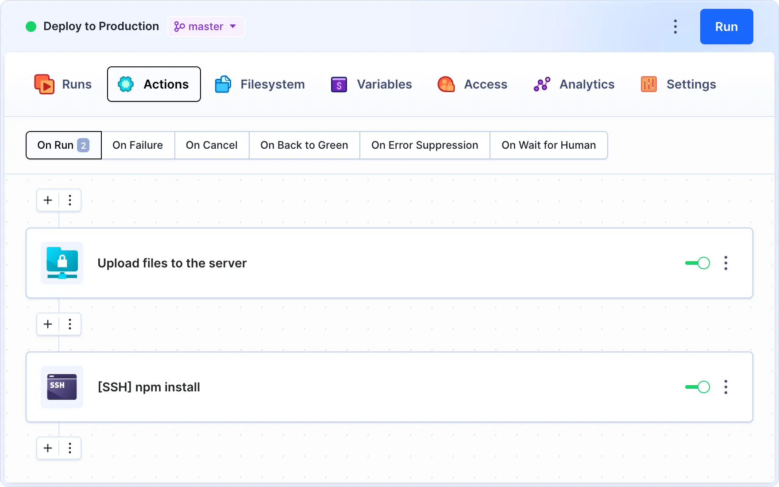Disable the Upload files to the server action
This screenshot has height=487, width=779.
point(697,263)
